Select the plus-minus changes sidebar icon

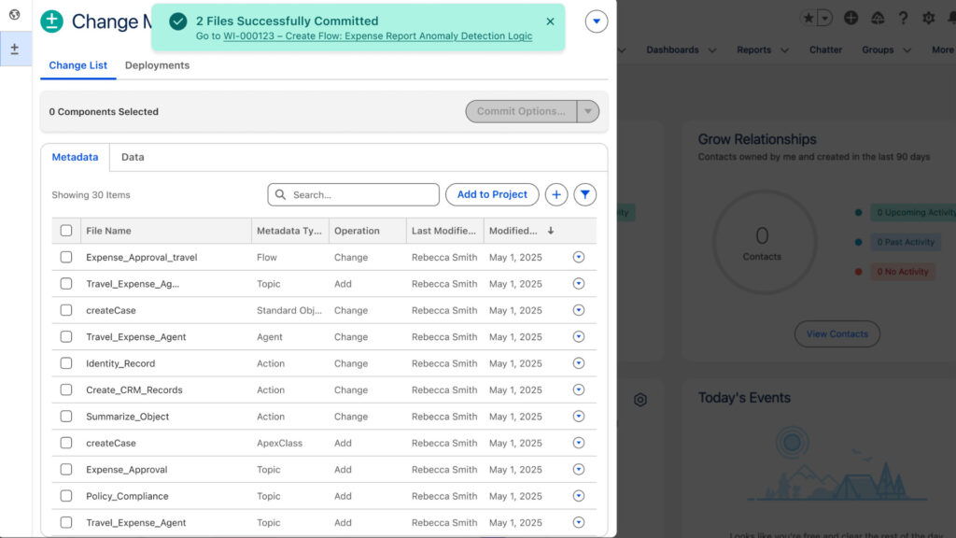[x=15, y=49]
